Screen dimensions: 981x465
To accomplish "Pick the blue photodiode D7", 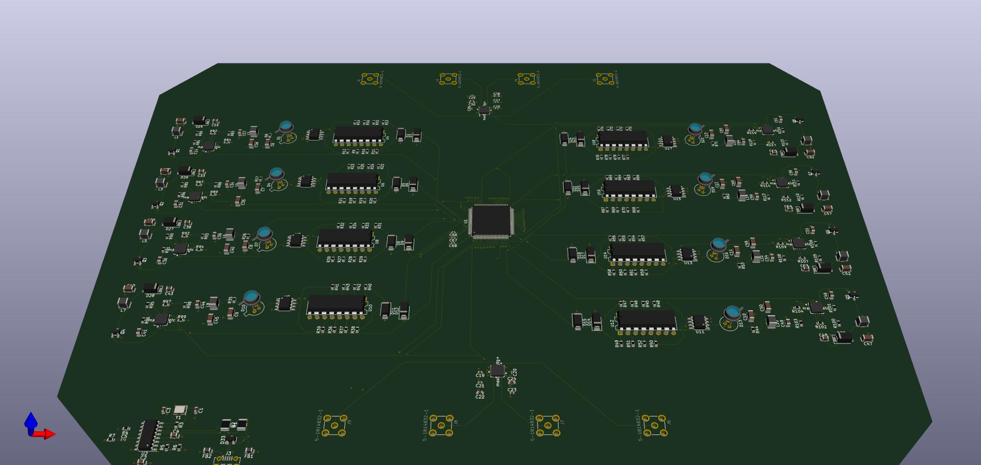I will point(264,234).
